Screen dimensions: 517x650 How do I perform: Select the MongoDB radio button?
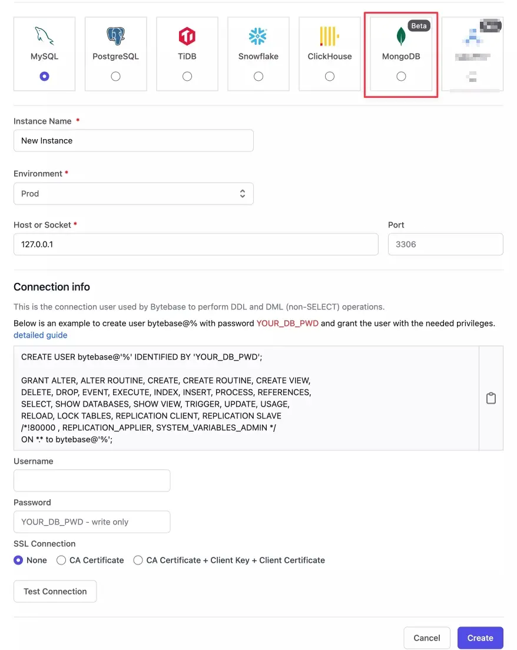point(400,75)
